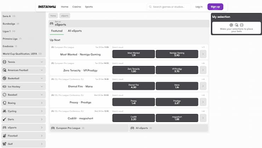Click the eSports breadcrumb
The width and height of the screenshot is (262, 148).
pos(65,16)
